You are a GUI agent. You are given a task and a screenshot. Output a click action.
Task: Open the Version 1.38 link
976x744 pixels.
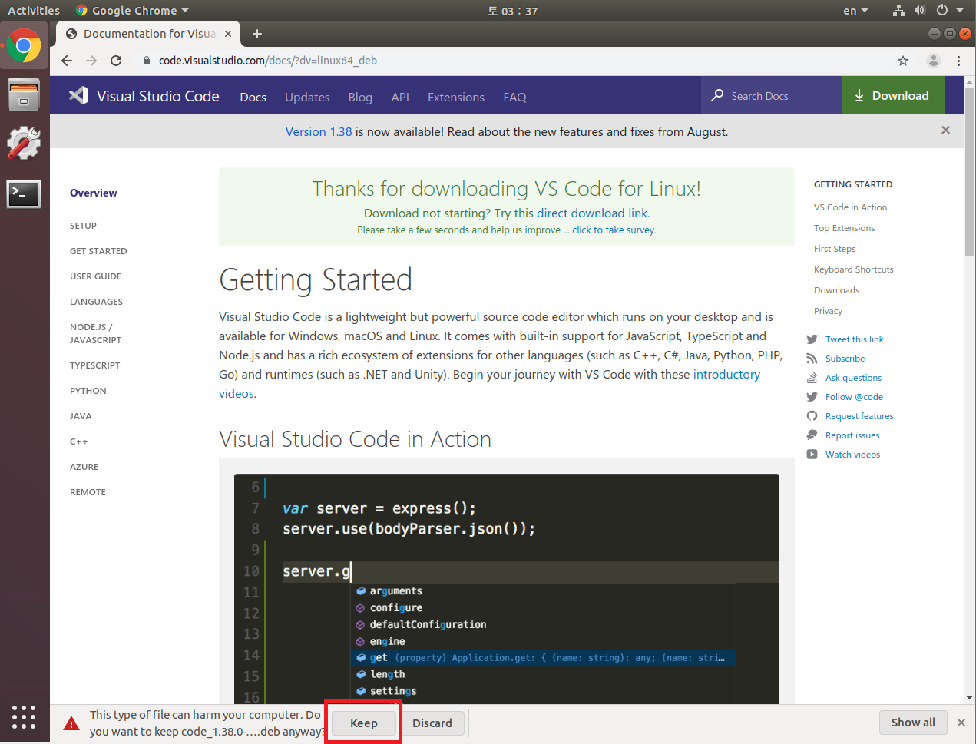319,131
